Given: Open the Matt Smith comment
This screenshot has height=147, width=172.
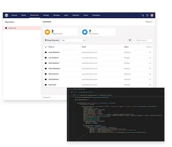Looking at the screenshot, I should [x=52, y=85].
